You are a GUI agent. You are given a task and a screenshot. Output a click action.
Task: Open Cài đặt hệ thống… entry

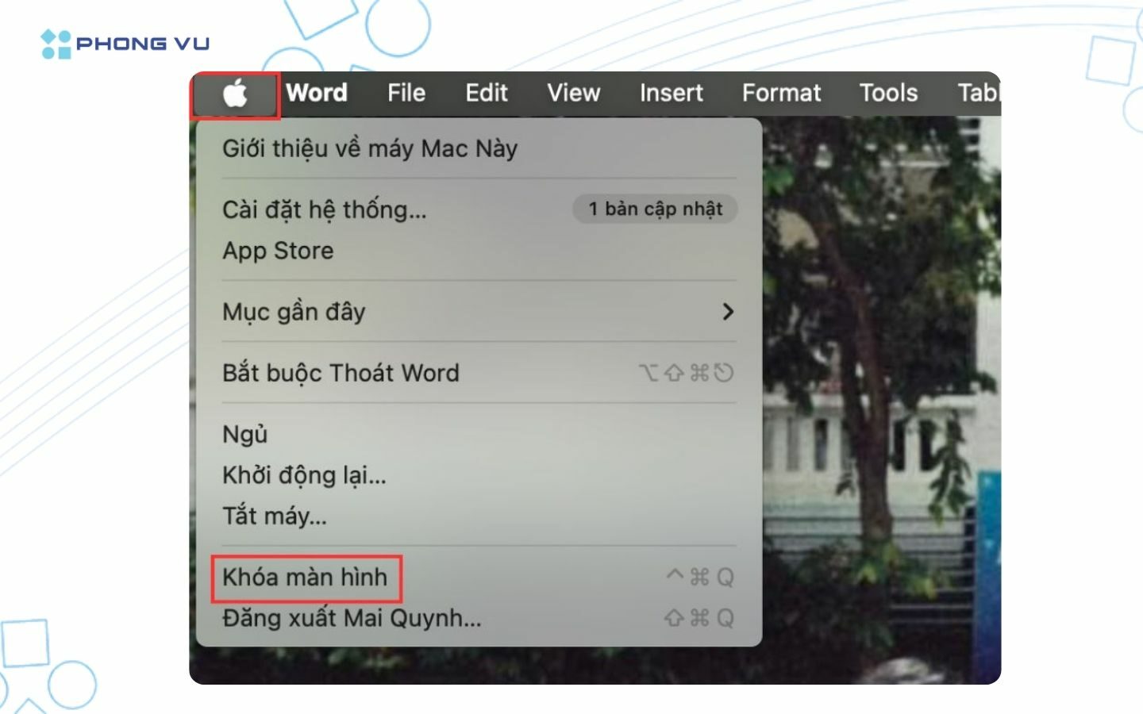[x=325, y=209]
